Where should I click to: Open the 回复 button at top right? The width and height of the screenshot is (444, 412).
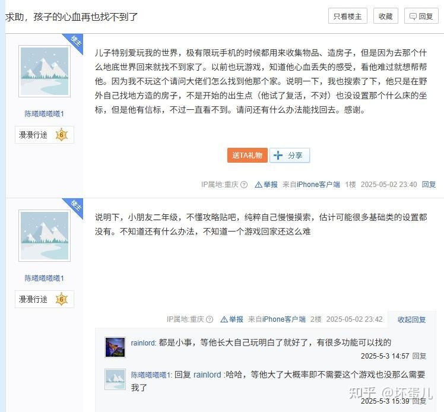pos(421,16)
